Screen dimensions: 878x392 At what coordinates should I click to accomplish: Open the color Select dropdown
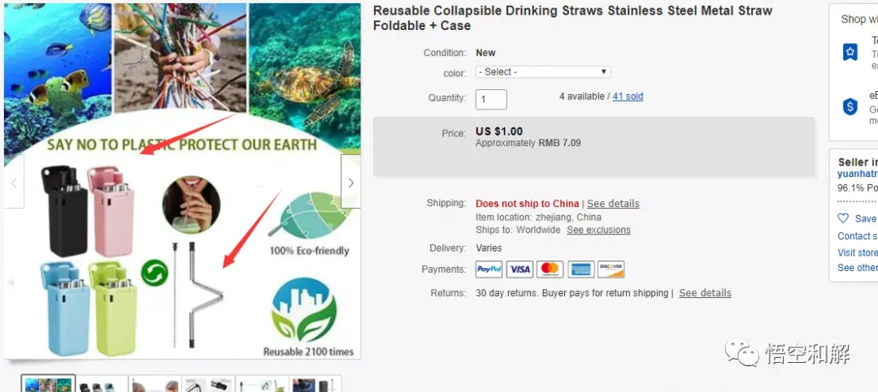tap(543, 72)
